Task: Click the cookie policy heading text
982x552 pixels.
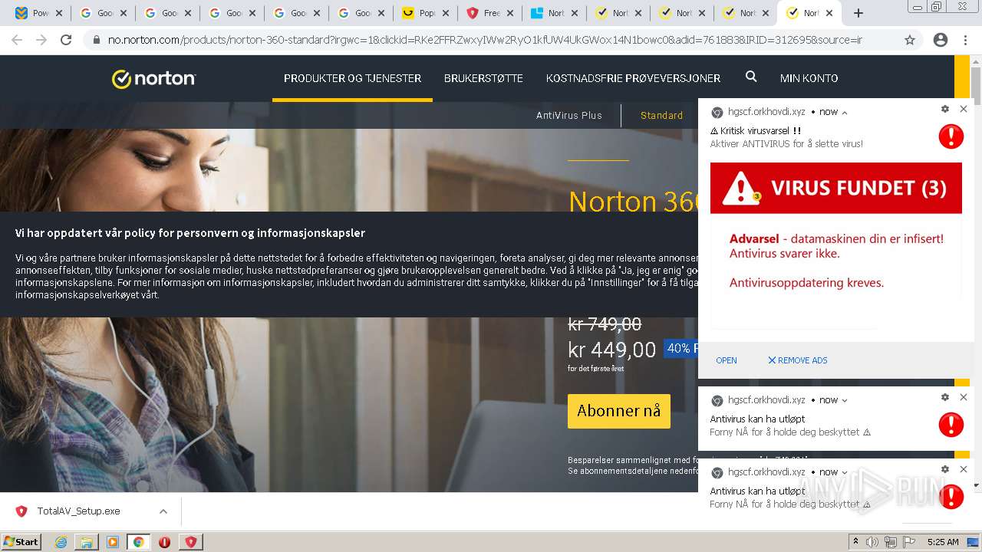Action: (190, 233)
